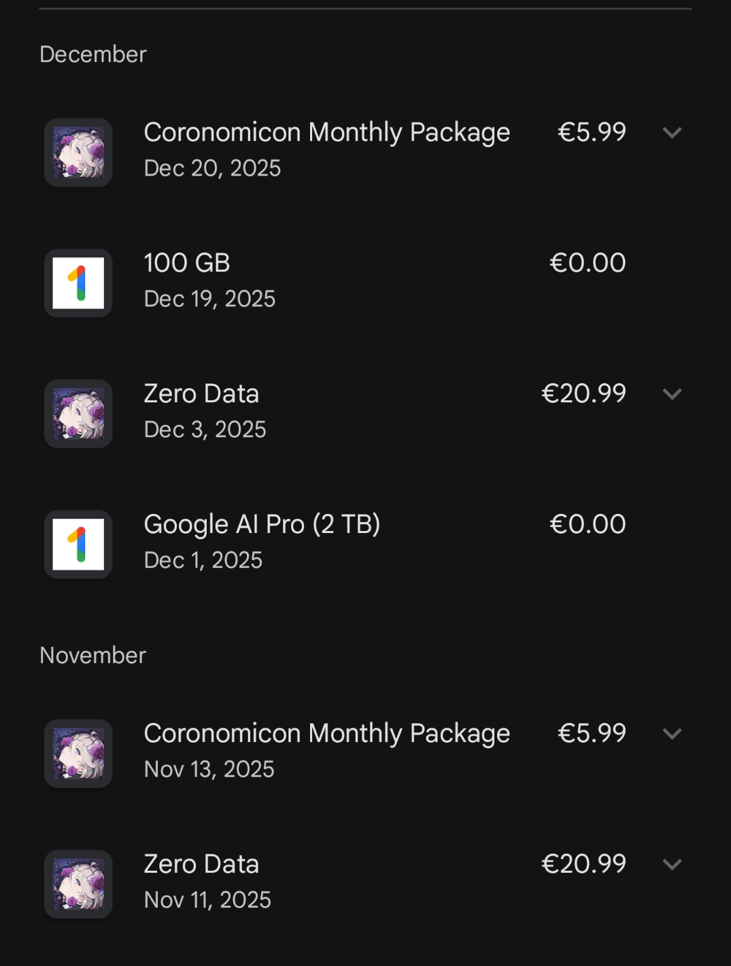Select Zero Data title dated Dec 3
Image resolution: width=731 pixels, height=966 pixels.
201,393
